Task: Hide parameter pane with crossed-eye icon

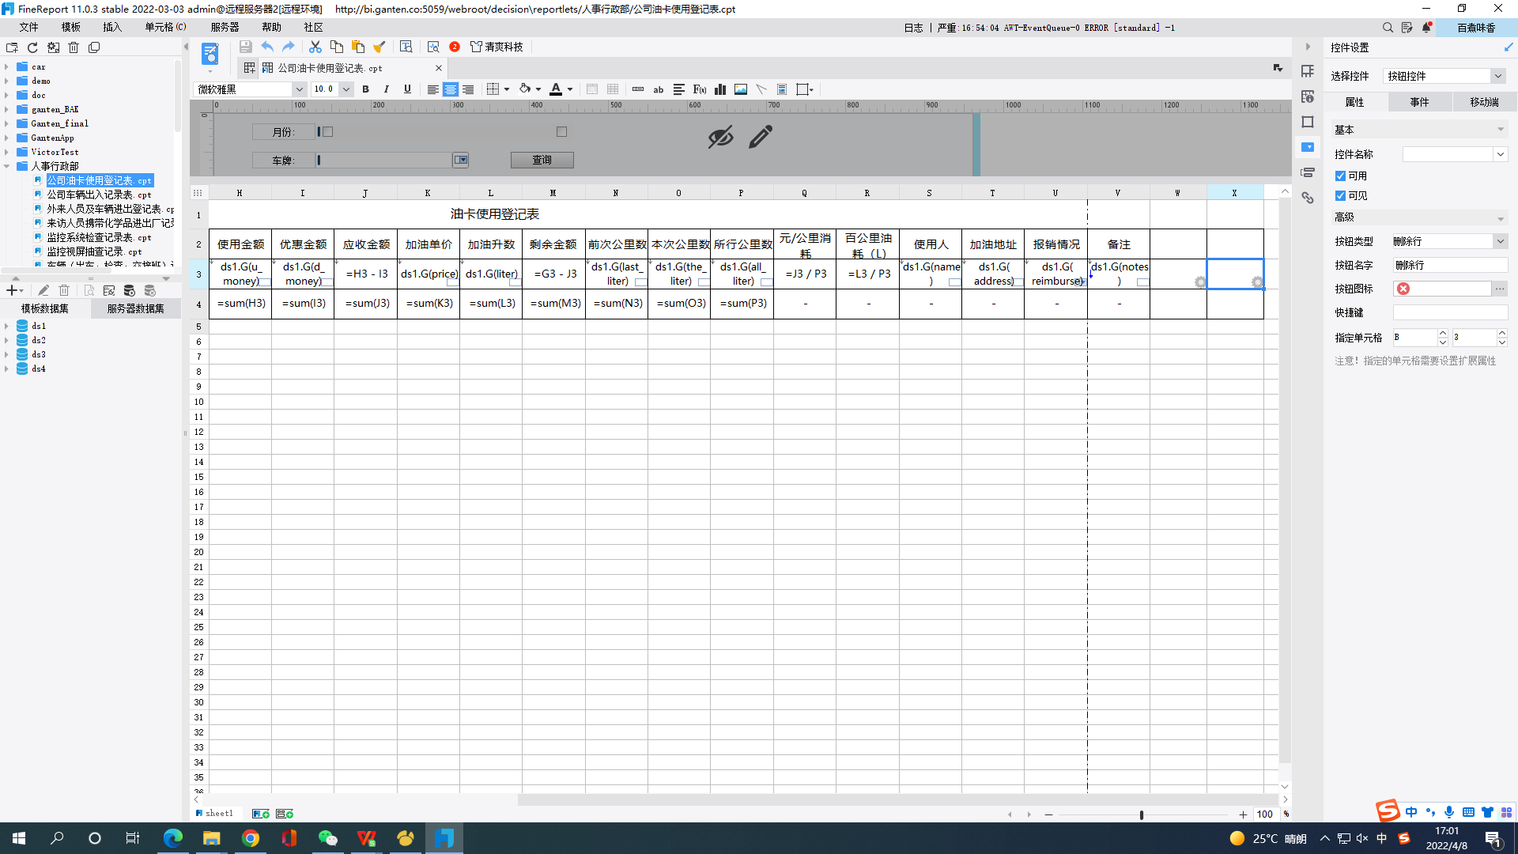Action: pyautogui.click(x=720, y=138)
